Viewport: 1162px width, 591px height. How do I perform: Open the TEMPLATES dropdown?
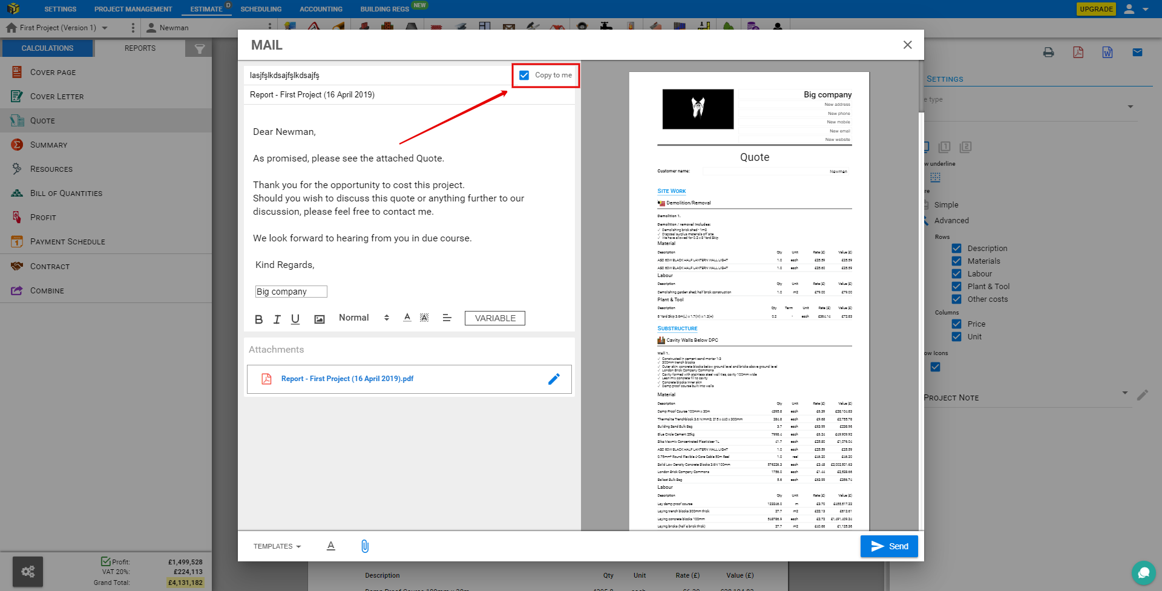coord(277,546)
